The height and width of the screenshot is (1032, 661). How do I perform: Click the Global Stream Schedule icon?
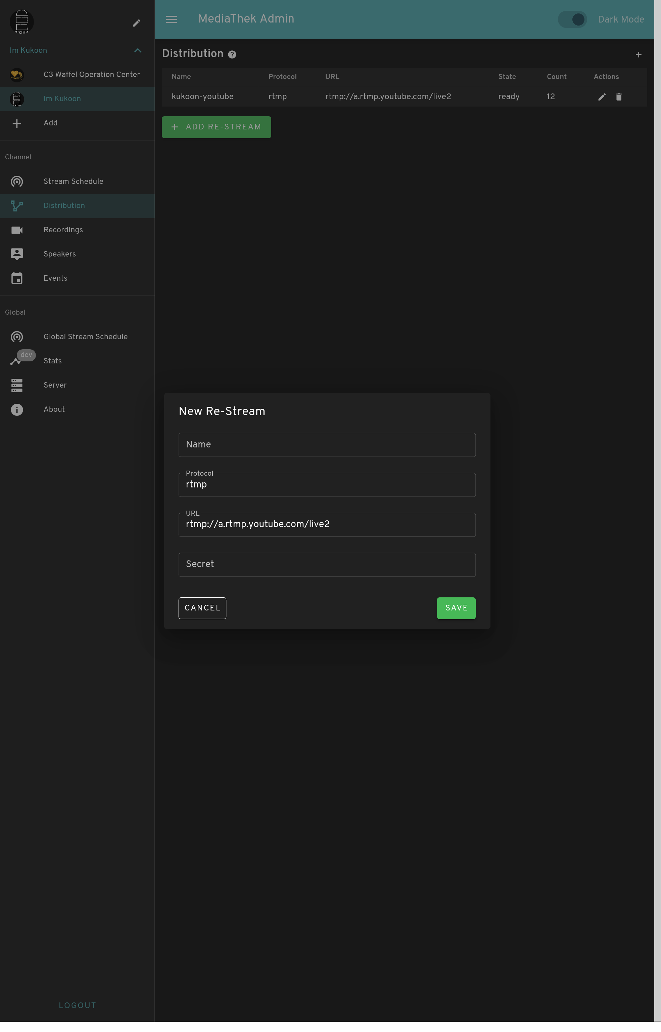click(x=16, y=337)
